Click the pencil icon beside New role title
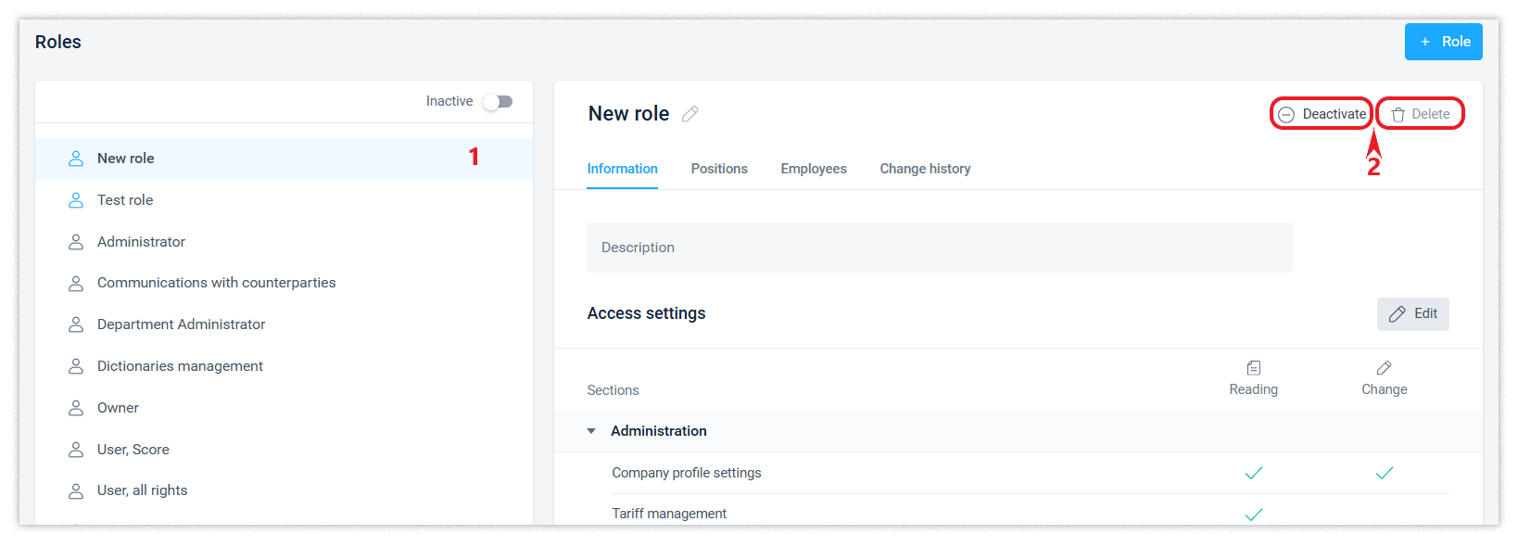 tap(689, 114)
